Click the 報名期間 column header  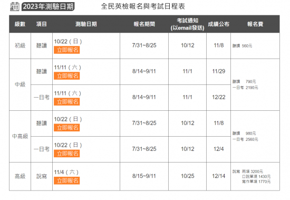pyautogui.click(x=144, y=24)
